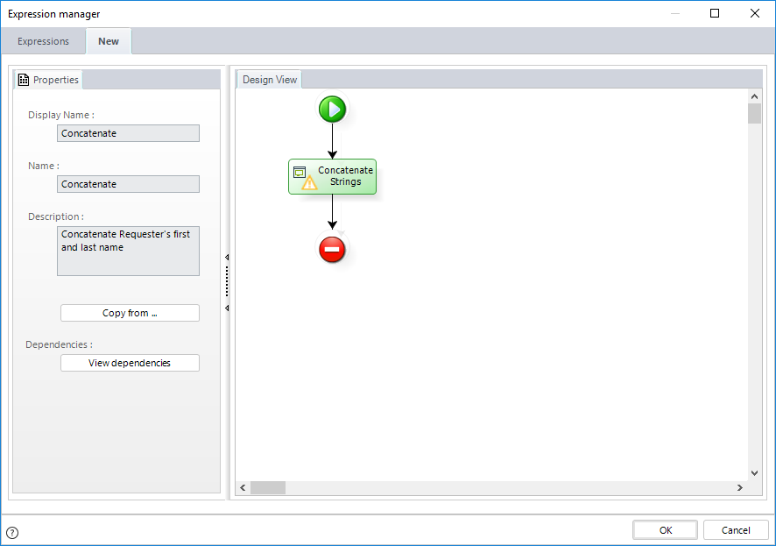Click the 'Description :' label
776x546 pixels.
coord(56,216)
